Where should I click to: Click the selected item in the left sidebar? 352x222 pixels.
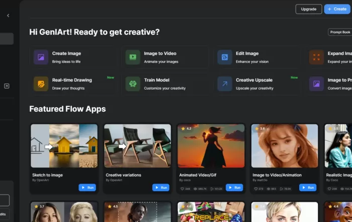[6, 39]
